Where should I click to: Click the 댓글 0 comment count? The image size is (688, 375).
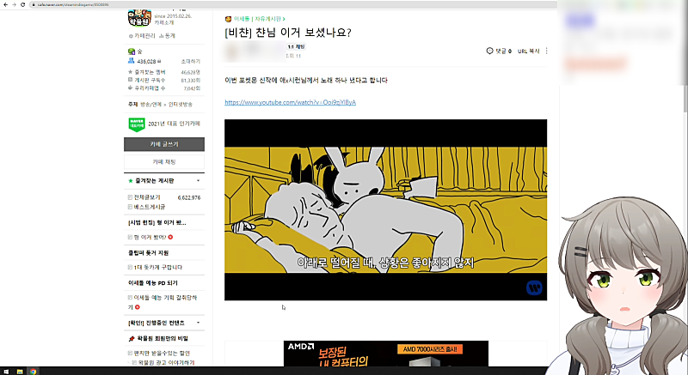[x=504, y=51]
